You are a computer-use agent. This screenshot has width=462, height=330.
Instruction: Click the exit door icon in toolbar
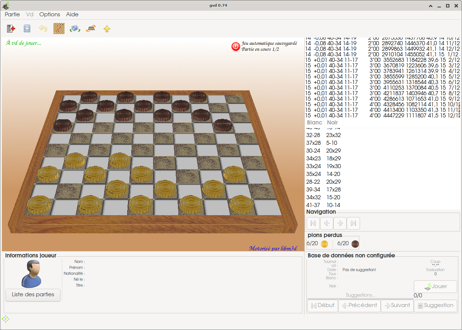11,29
